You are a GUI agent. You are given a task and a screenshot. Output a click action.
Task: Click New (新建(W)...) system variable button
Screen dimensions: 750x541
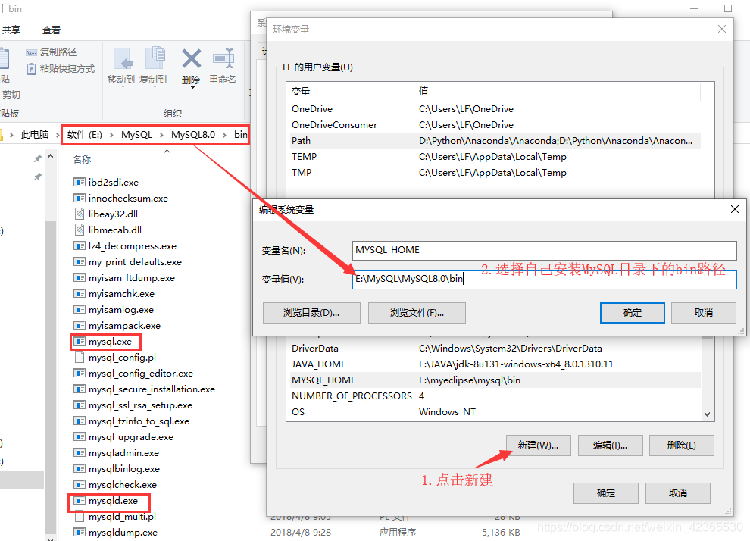tap(538, 446)
